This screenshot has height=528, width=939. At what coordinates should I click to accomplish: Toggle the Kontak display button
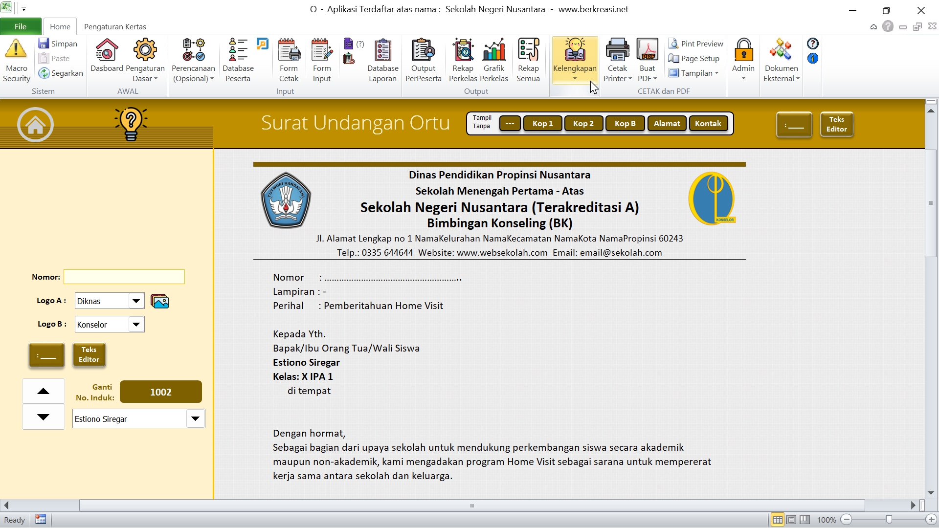[x=708, y=124]
